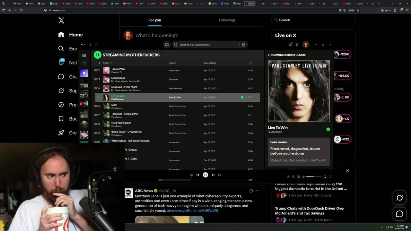Adjust Spotify volume slider
The height and width of the screenshot is (231, 411).
click(x=313, y=177)
